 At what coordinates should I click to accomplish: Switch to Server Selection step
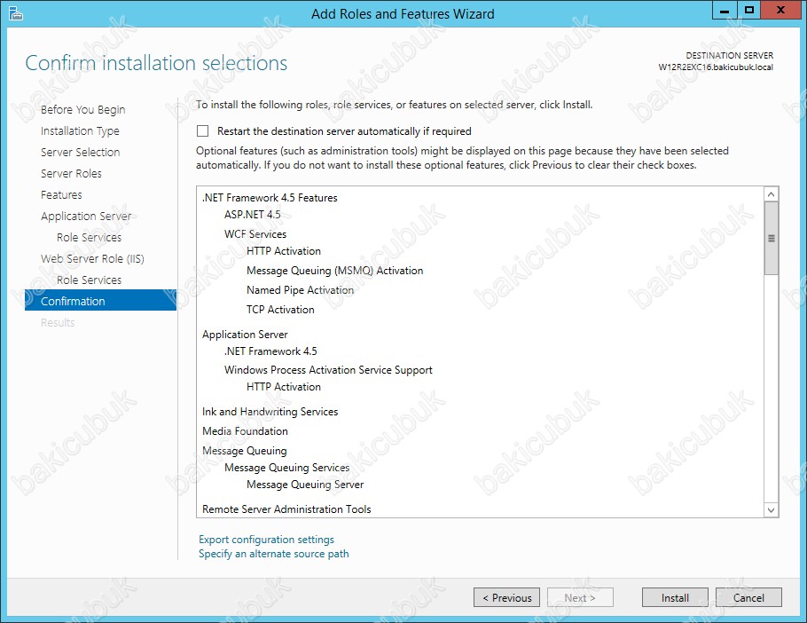click(x=81, y=153)
